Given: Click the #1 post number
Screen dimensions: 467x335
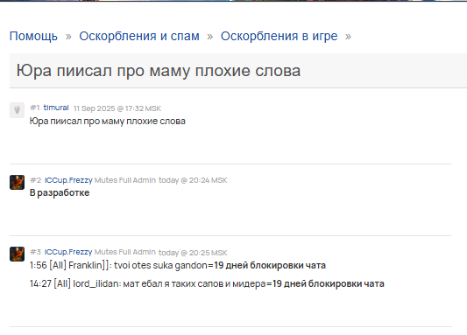Looking at the screenshot, I should (x=34, y=108).
